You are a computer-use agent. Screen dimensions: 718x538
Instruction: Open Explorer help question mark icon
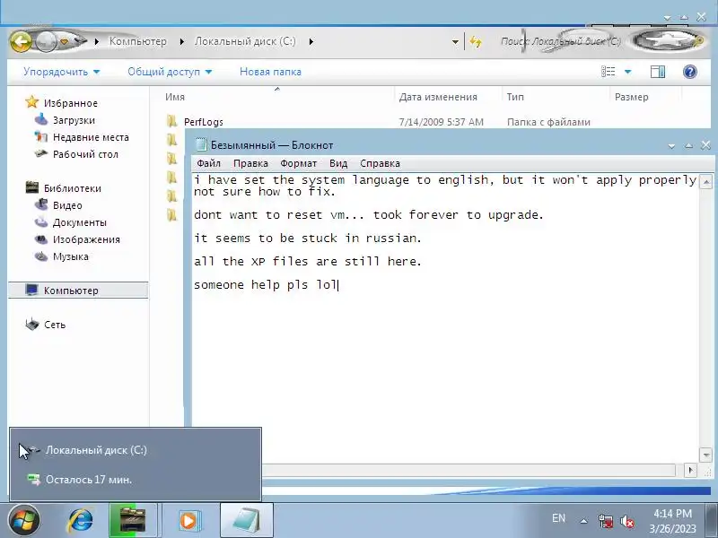point(690,72)
